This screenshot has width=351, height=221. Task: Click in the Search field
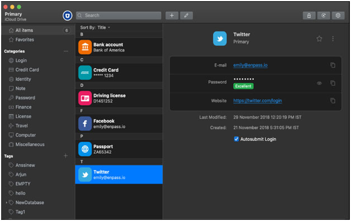[118, 16]
